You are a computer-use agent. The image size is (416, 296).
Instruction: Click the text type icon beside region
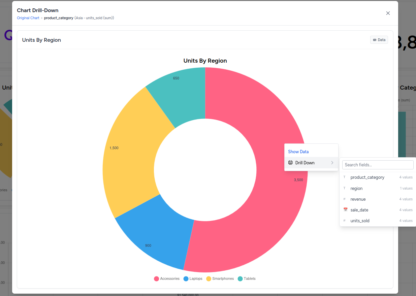(x=344, y=188)
